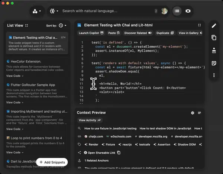Click the Duplicate button
The height and width of the screenshot is (174, 223).
[x=165, y=33]
